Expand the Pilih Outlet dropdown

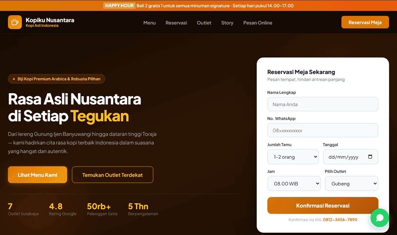tap(352, 183)
